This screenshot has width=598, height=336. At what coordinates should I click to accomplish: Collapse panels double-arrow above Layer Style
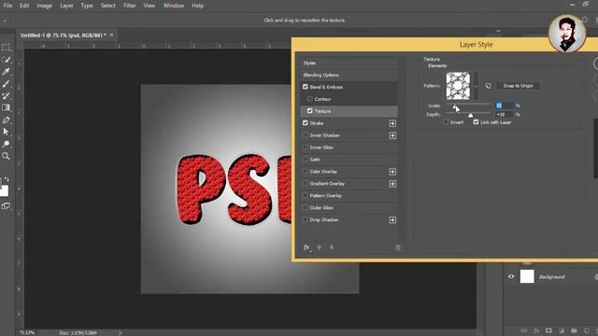[x=498, y=31]
